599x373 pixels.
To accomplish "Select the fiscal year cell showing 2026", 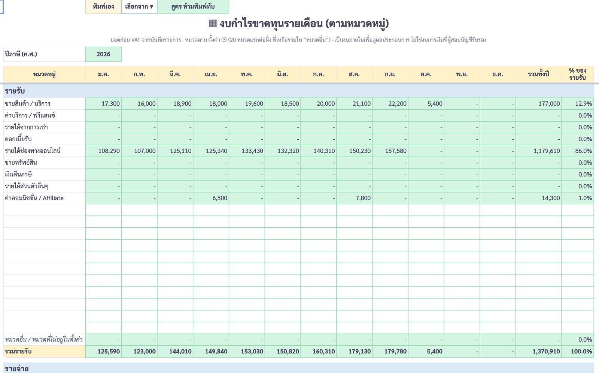I will coord(103,54).
